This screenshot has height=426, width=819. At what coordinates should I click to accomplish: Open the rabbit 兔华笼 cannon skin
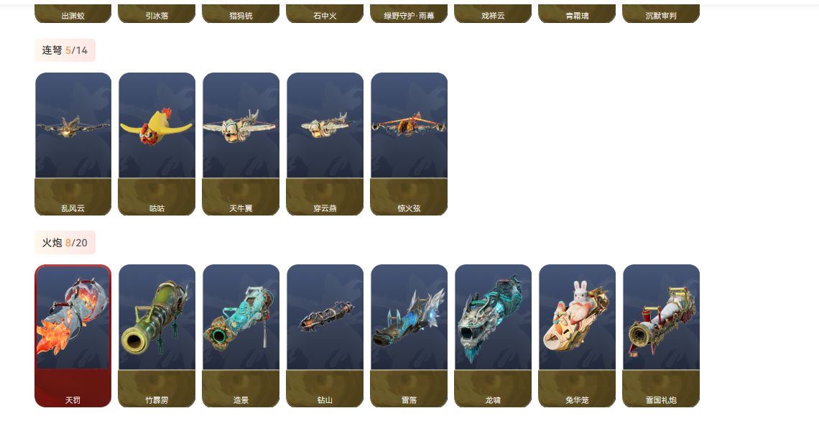tap(577, 336)
